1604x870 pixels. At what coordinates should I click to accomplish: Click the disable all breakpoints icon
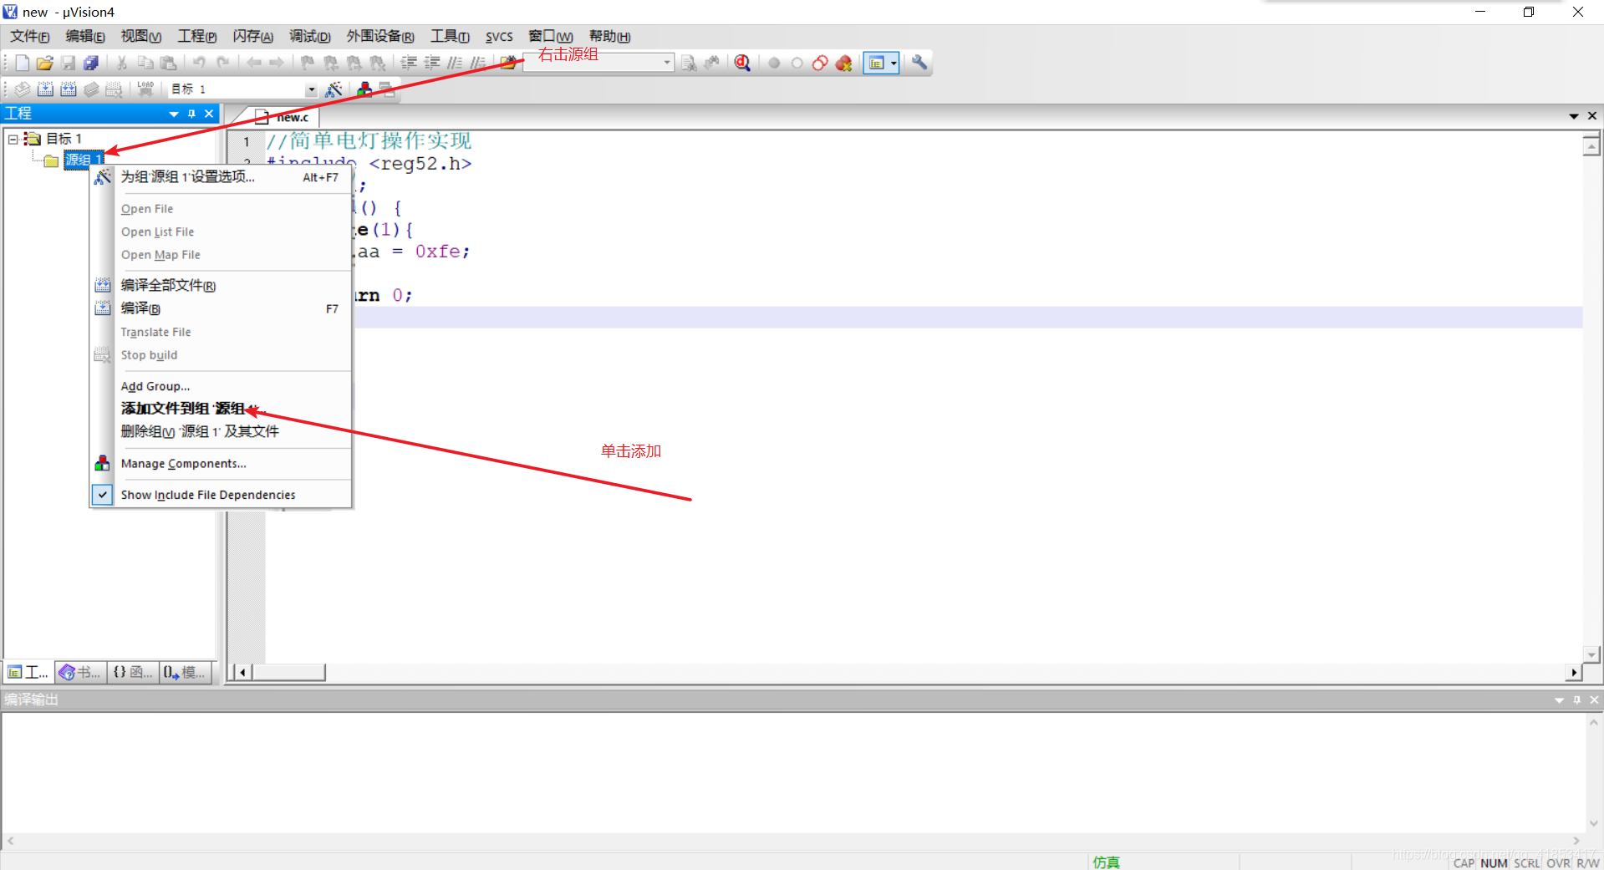(x=820, y=63)
